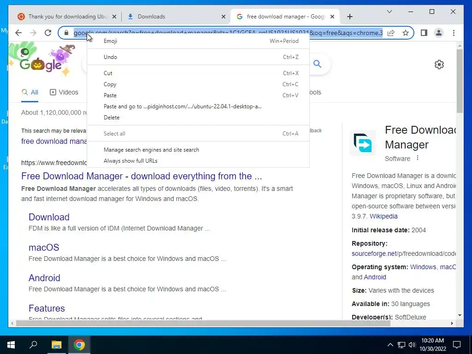Open more options beside Software label
Screen dimensions: 472x354
[418, 158]
